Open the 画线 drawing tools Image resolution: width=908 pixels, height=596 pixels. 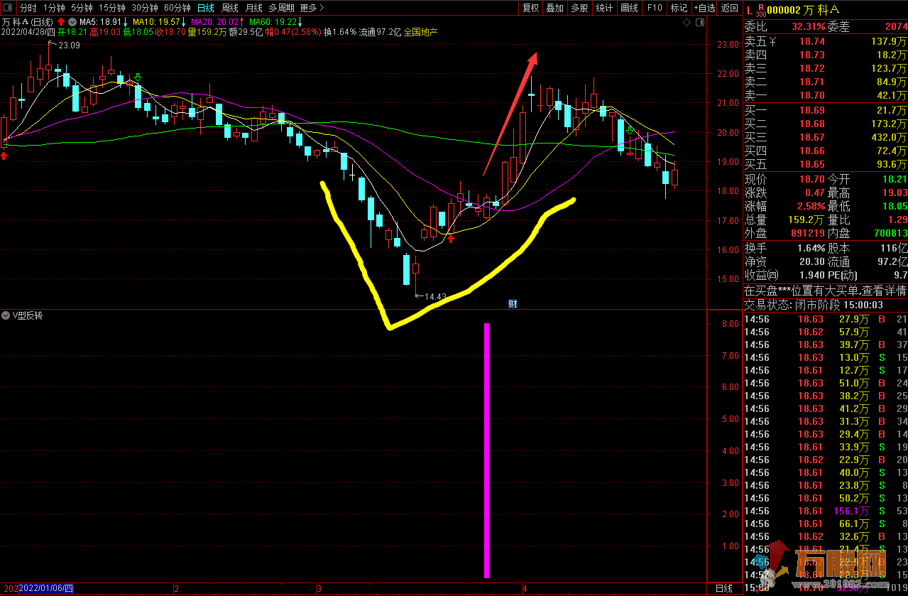(x=629, y=8)
